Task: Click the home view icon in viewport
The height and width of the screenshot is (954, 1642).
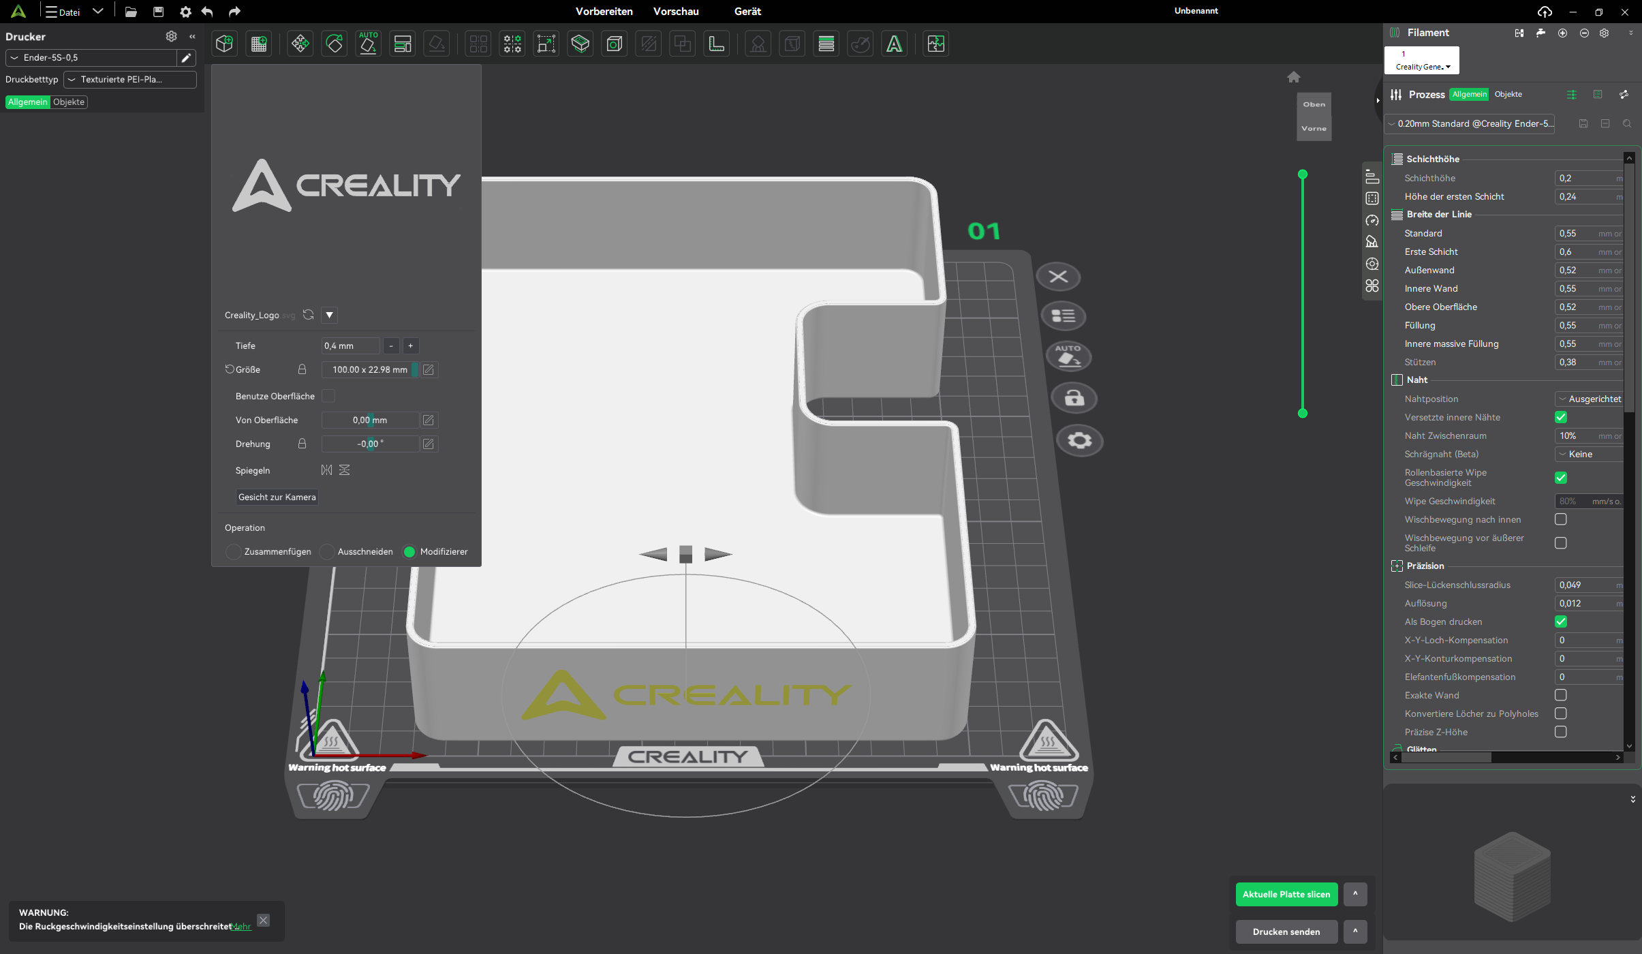Action: (1294, 77)
